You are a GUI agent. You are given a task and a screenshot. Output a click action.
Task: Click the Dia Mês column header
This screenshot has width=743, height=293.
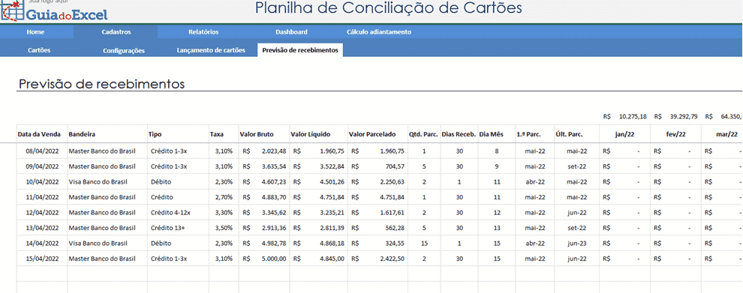coord(497,134)
